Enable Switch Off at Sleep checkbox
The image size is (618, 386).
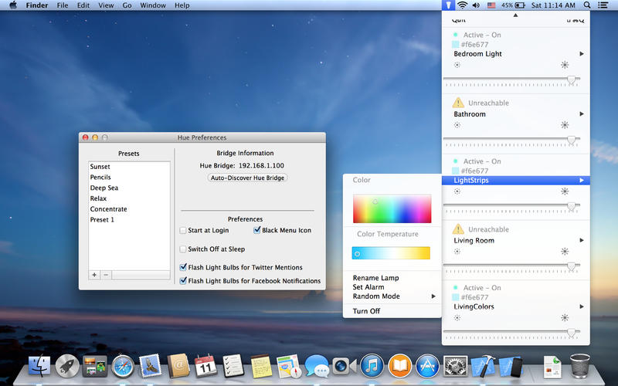(x=183, y=249)
